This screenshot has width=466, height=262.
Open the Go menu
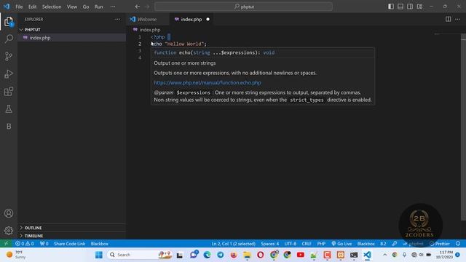pos(86,7)
